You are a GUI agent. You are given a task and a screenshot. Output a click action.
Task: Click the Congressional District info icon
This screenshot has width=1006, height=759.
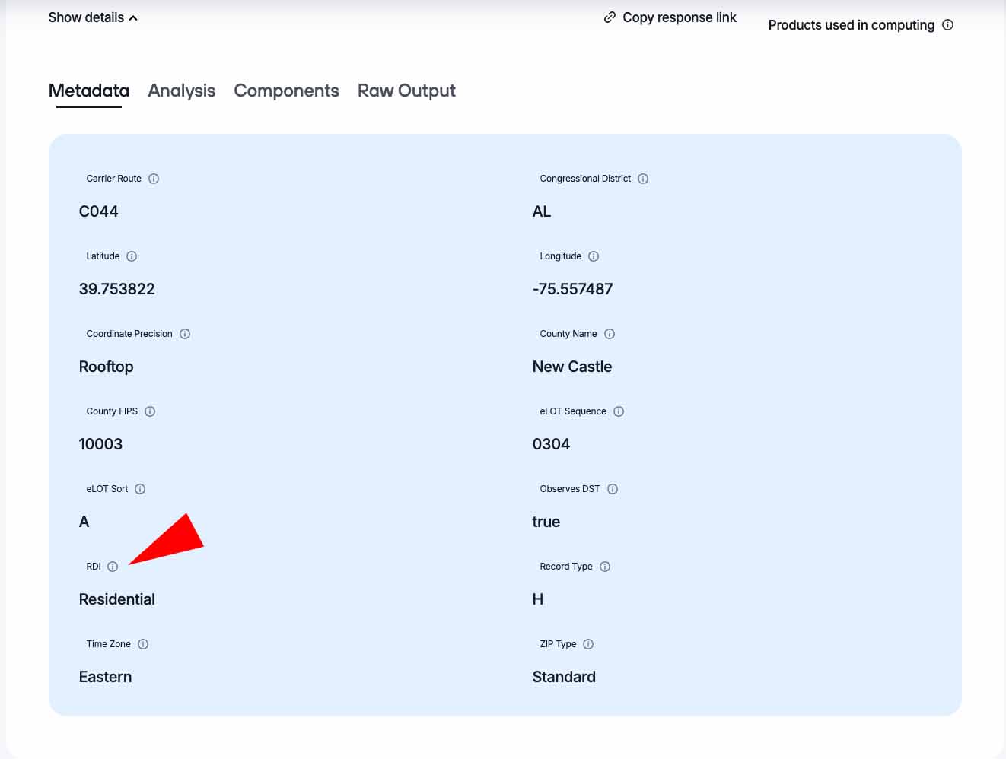[x=643, y=179]
